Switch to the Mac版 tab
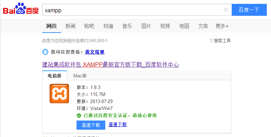271x137 pixels. pos(80,76)
